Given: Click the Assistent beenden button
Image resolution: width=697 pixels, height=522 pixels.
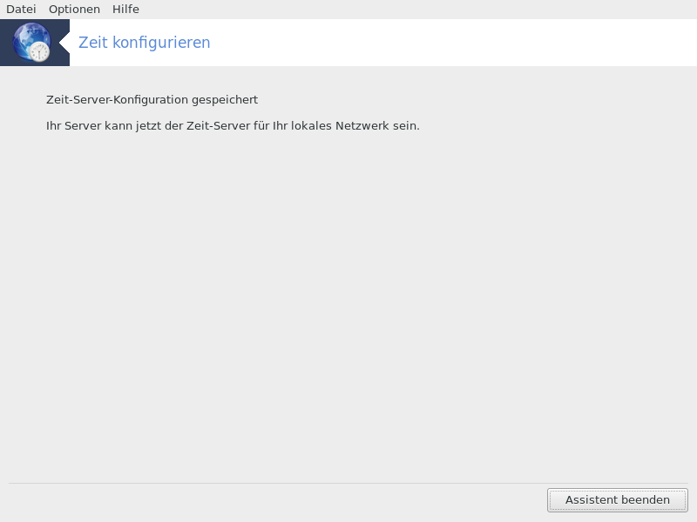Looking at the screenshot, I should coord(618,500).
